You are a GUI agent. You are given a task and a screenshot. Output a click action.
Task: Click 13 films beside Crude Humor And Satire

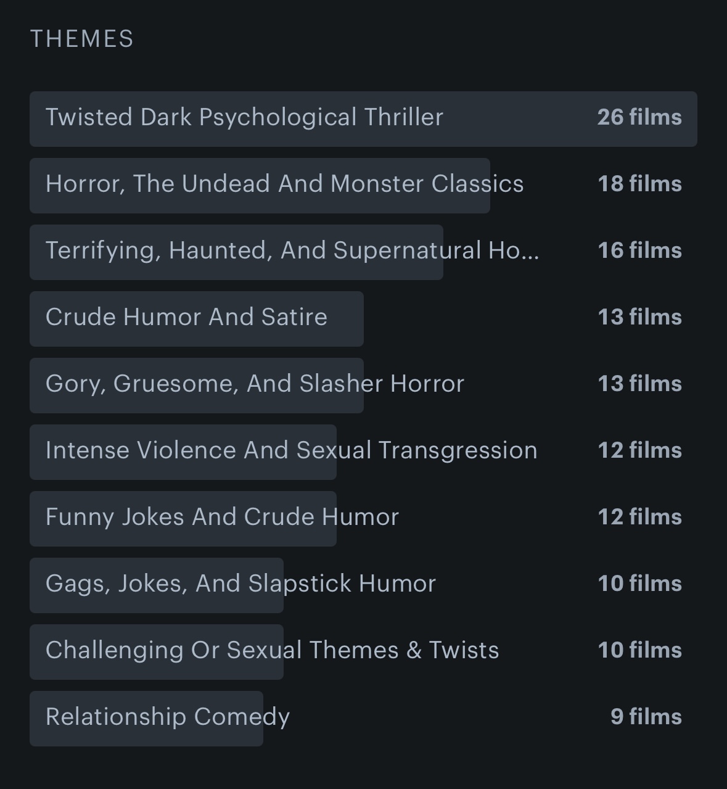click(640, 317)
